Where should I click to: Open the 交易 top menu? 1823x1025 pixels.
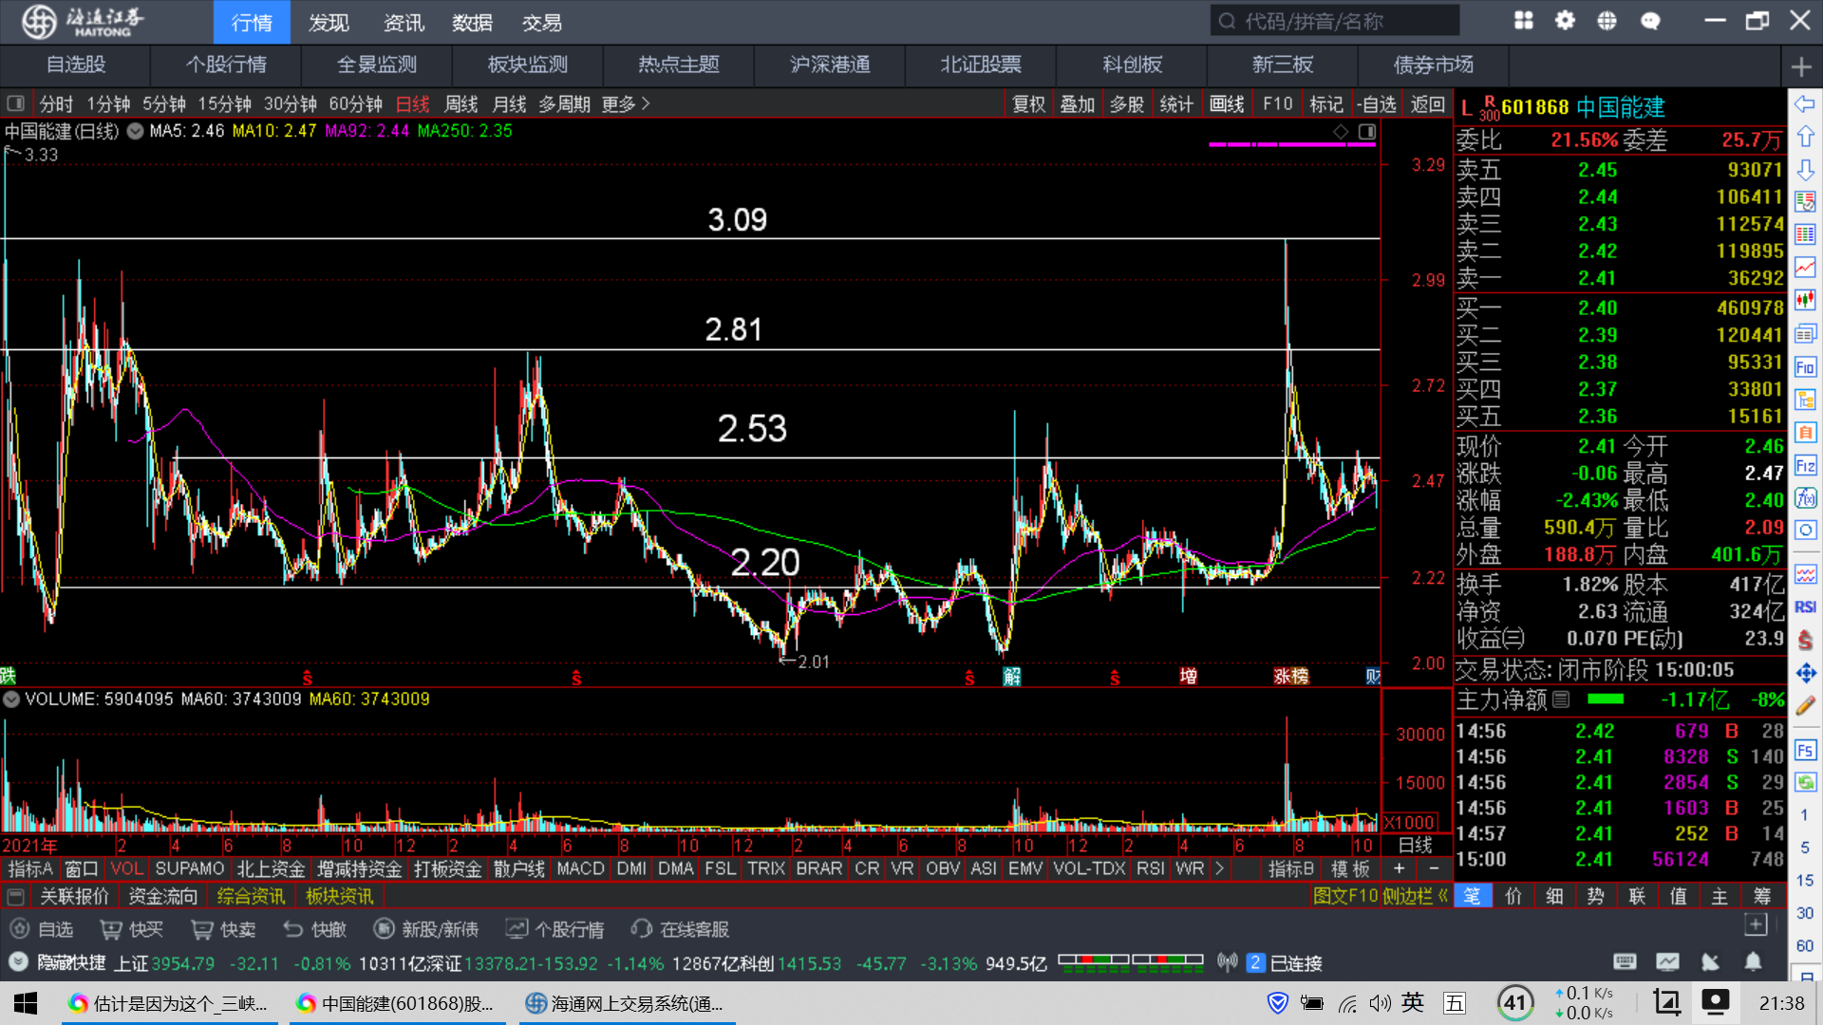coord(541,22)
